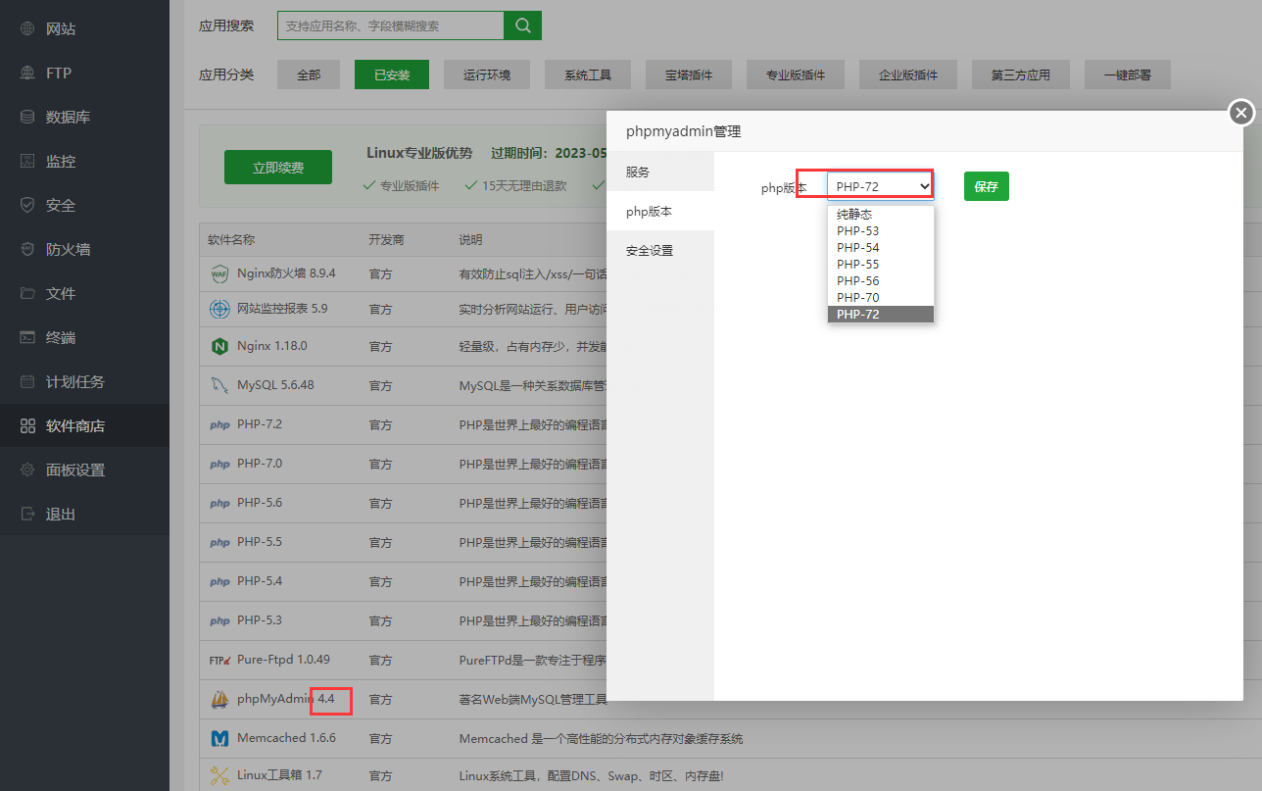Click the Pure-Ftpd 1.0.49 software name
Screen dimensions: 1262x791
283,660
